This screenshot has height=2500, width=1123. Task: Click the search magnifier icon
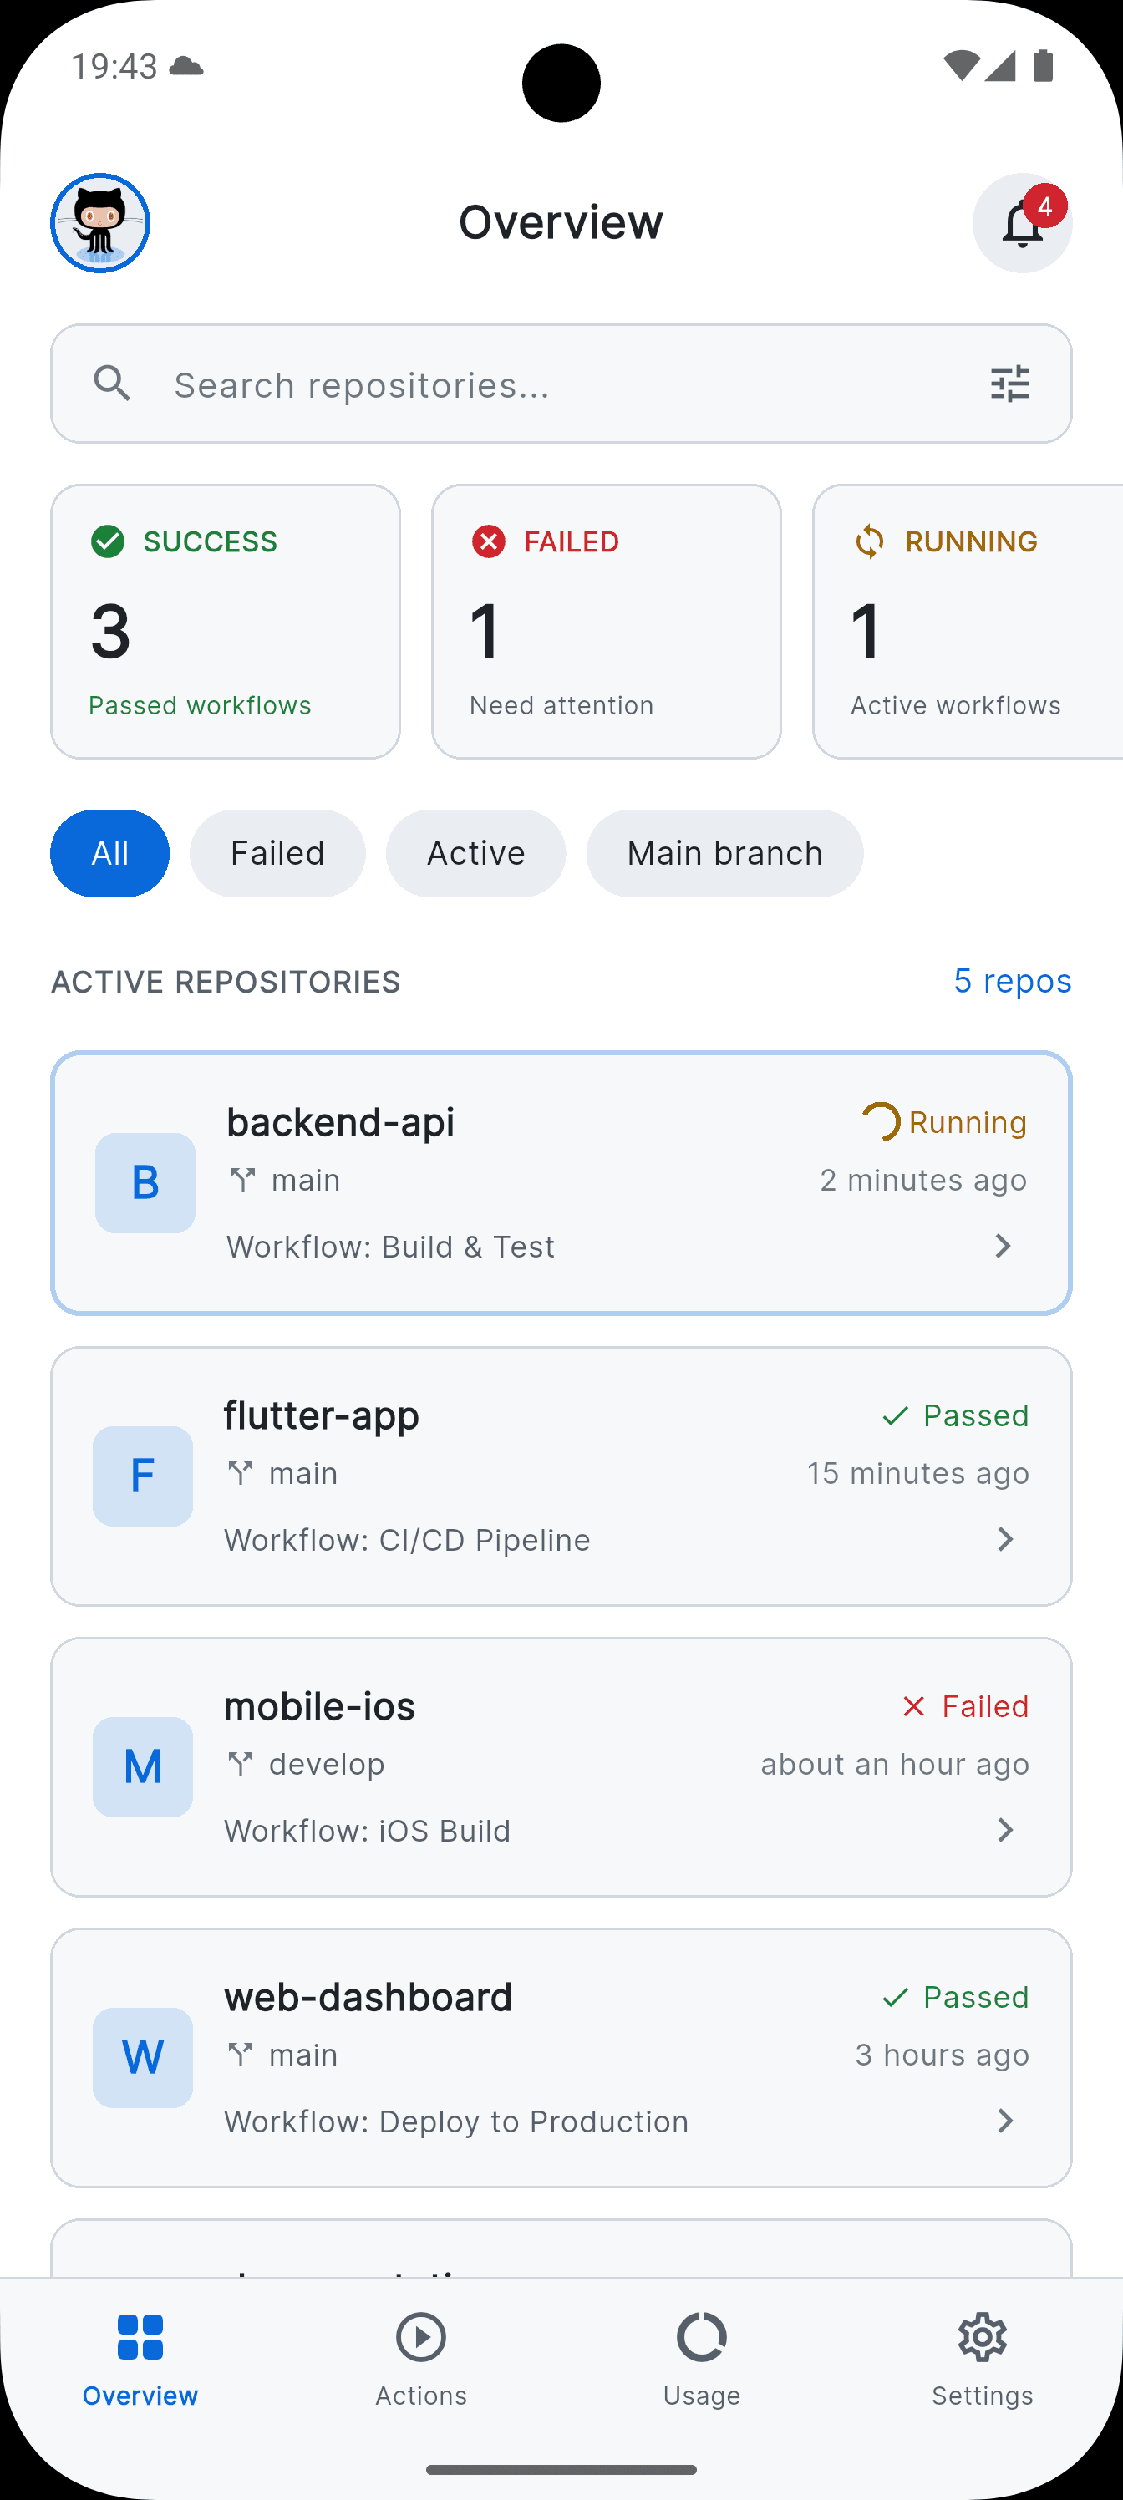click(113, 384)
